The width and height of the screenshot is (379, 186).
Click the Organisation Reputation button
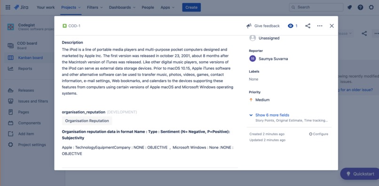pos(87,121)
